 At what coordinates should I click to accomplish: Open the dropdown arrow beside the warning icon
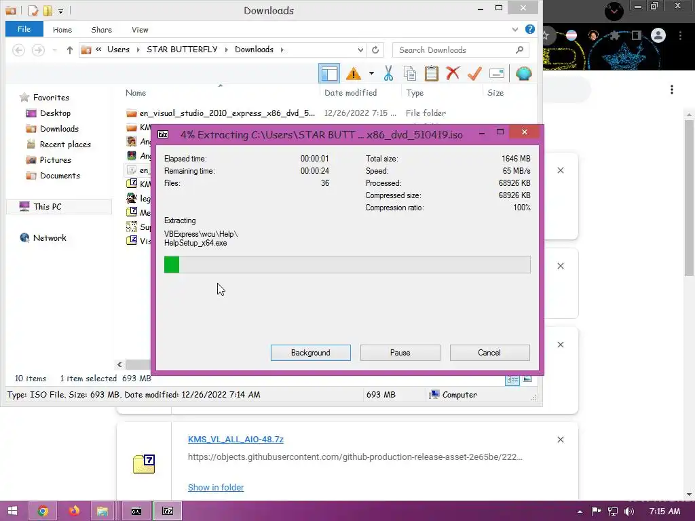[x=371, y=73]
